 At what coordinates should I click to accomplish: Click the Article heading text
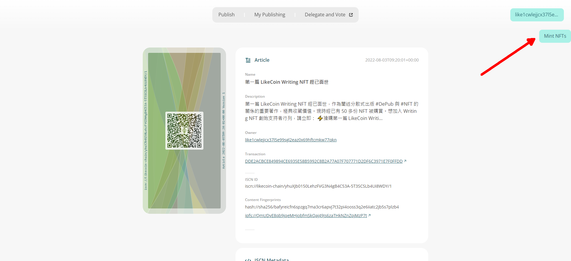point(262,60)
